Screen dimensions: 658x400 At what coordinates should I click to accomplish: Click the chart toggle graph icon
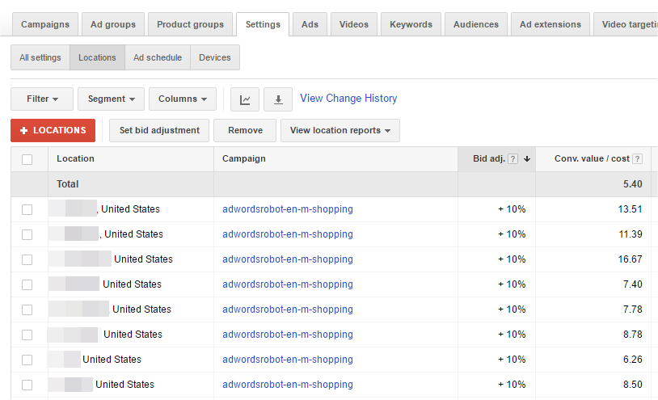click(x=245, y=99)
